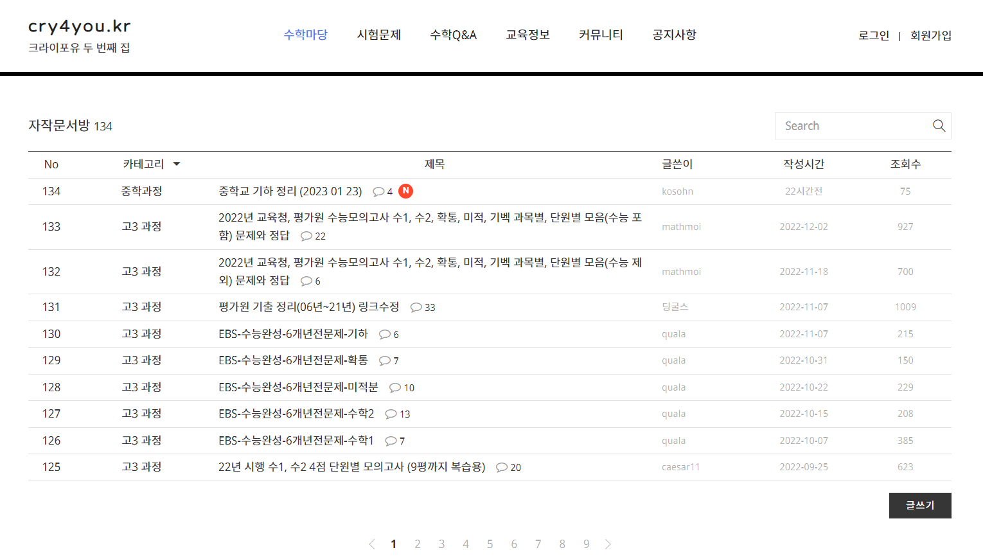Viewport: 983px width, 557px height.
Task: Click author 딩굴스
Action: pyautogui.click(x=675, y=307)
